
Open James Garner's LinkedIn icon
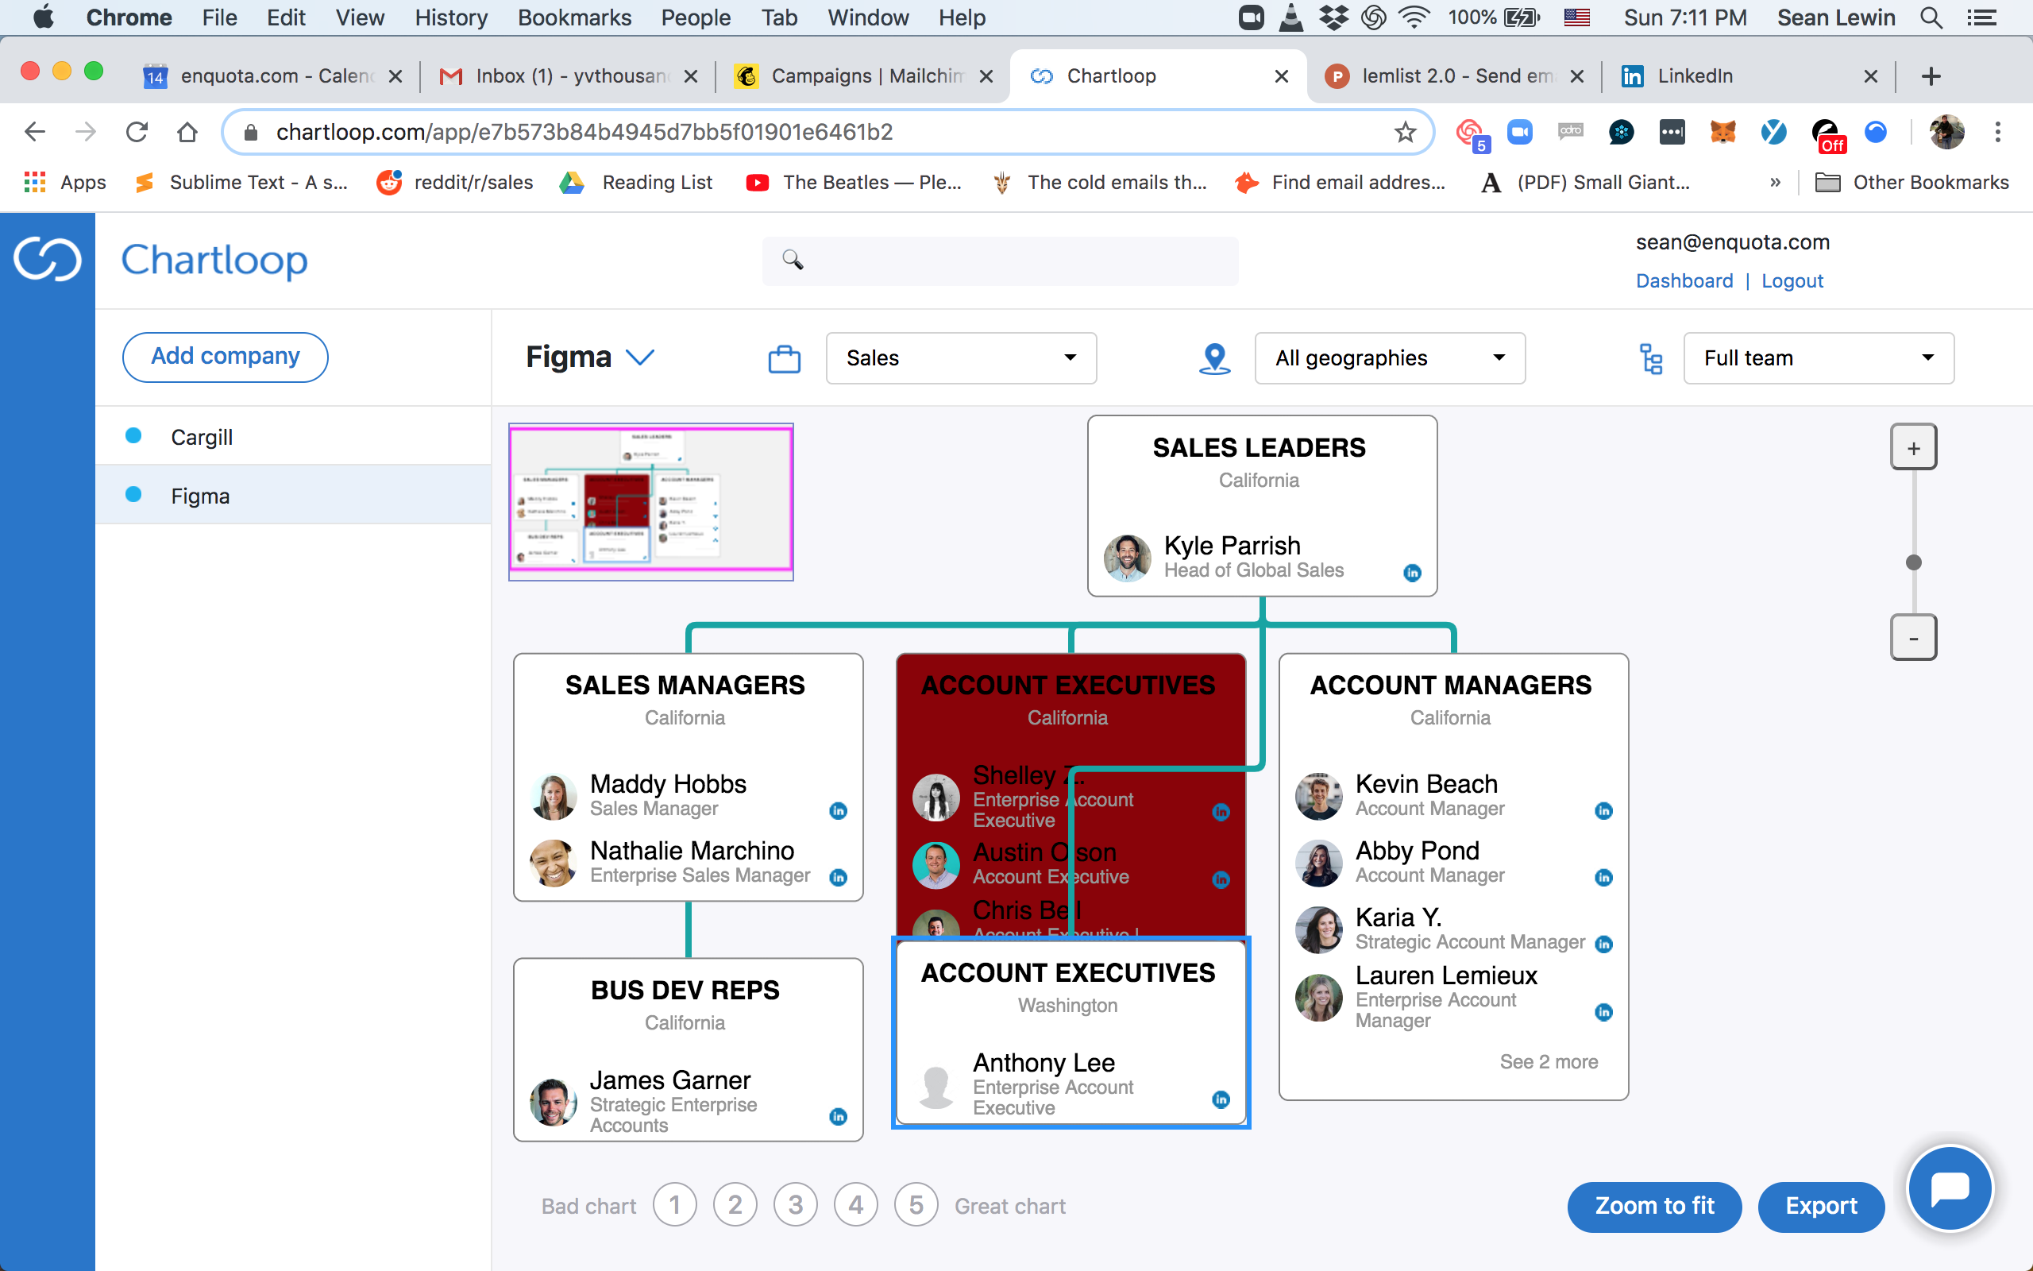click(838, 1116)
